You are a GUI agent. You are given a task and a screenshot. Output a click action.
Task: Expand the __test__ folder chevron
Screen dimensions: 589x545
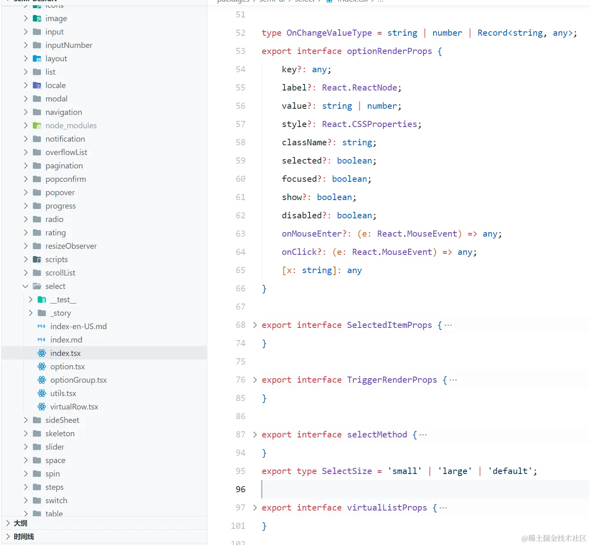point(30,299)
